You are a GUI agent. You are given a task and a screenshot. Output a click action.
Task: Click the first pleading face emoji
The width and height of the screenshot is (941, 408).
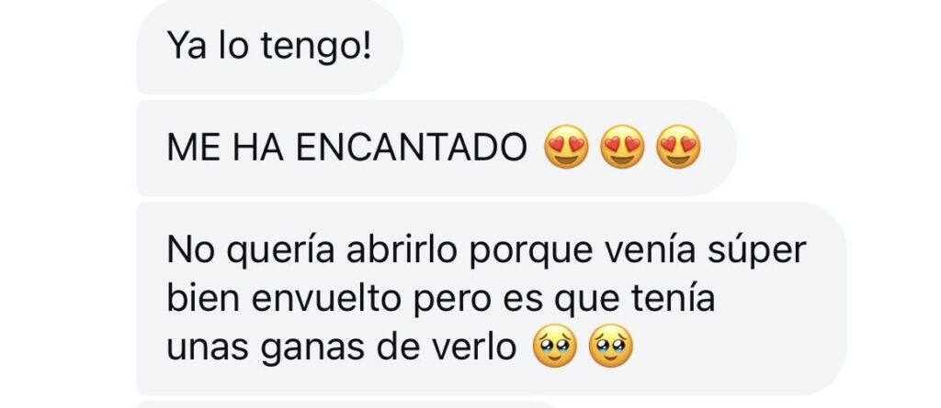(x=555, y=346)
